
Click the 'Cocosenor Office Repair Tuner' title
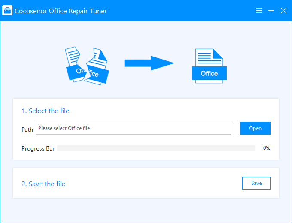(61, 11)
